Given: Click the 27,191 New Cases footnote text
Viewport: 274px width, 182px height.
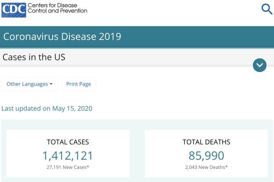Looking at the screenshot, I should [68, 167].
